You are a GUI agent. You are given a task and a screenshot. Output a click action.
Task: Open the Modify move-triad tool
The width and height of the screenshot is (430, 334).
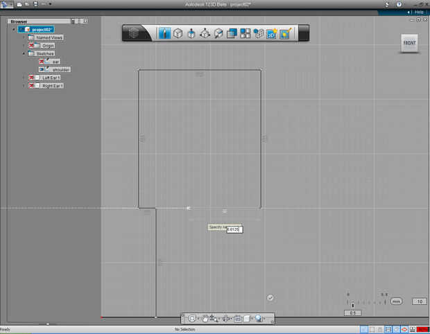pyautogui.click(x=205, y=34)
